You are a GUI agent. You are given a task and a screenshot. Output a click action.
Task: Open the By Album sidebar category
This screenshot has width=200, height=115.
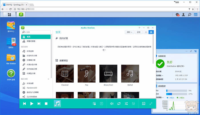(36, 60)
